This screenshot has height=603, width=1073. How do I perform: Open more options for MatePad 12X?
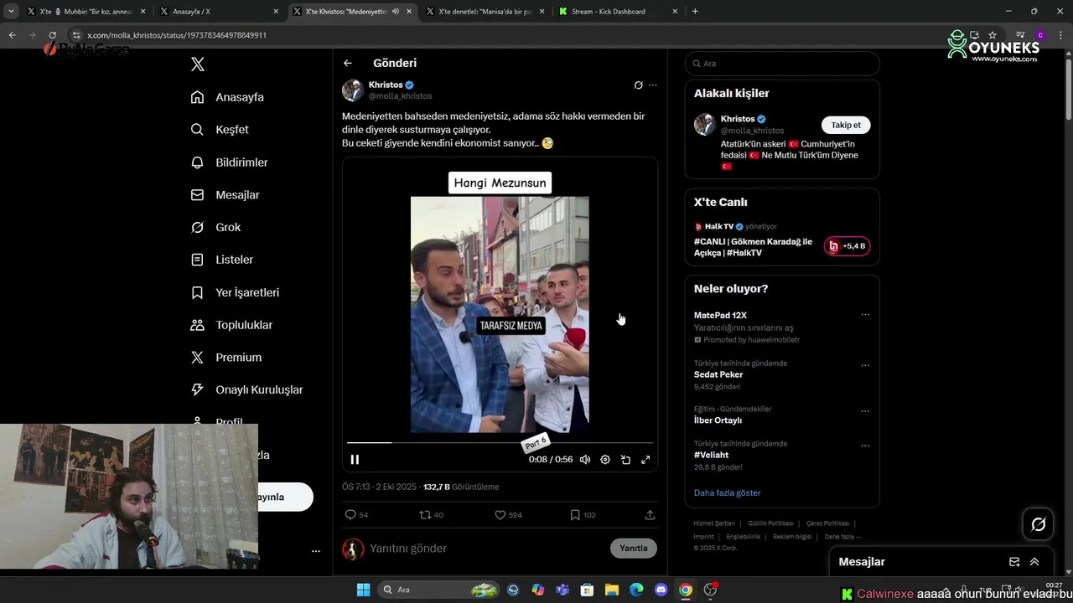[x=865, y=315]
